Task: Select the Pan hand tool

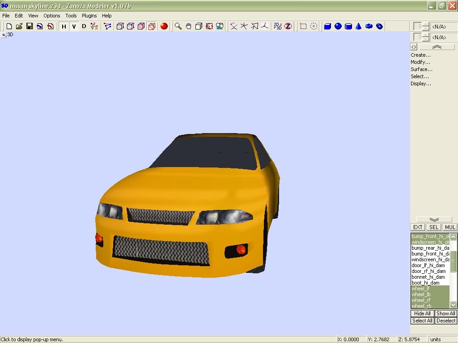Action: tap(188, 26)
